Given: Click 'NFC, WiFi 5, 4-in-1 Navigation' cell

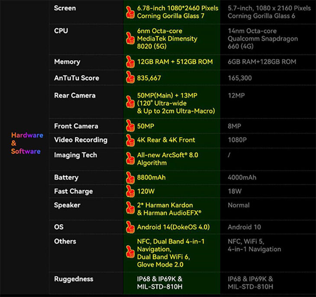Looking at the screenshot, I should (x=254, y=245).
